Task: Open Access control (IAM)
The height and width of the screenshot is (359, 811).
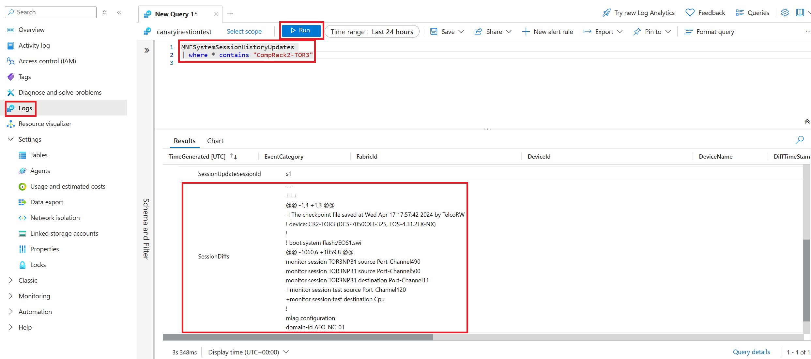Action: 47,61
